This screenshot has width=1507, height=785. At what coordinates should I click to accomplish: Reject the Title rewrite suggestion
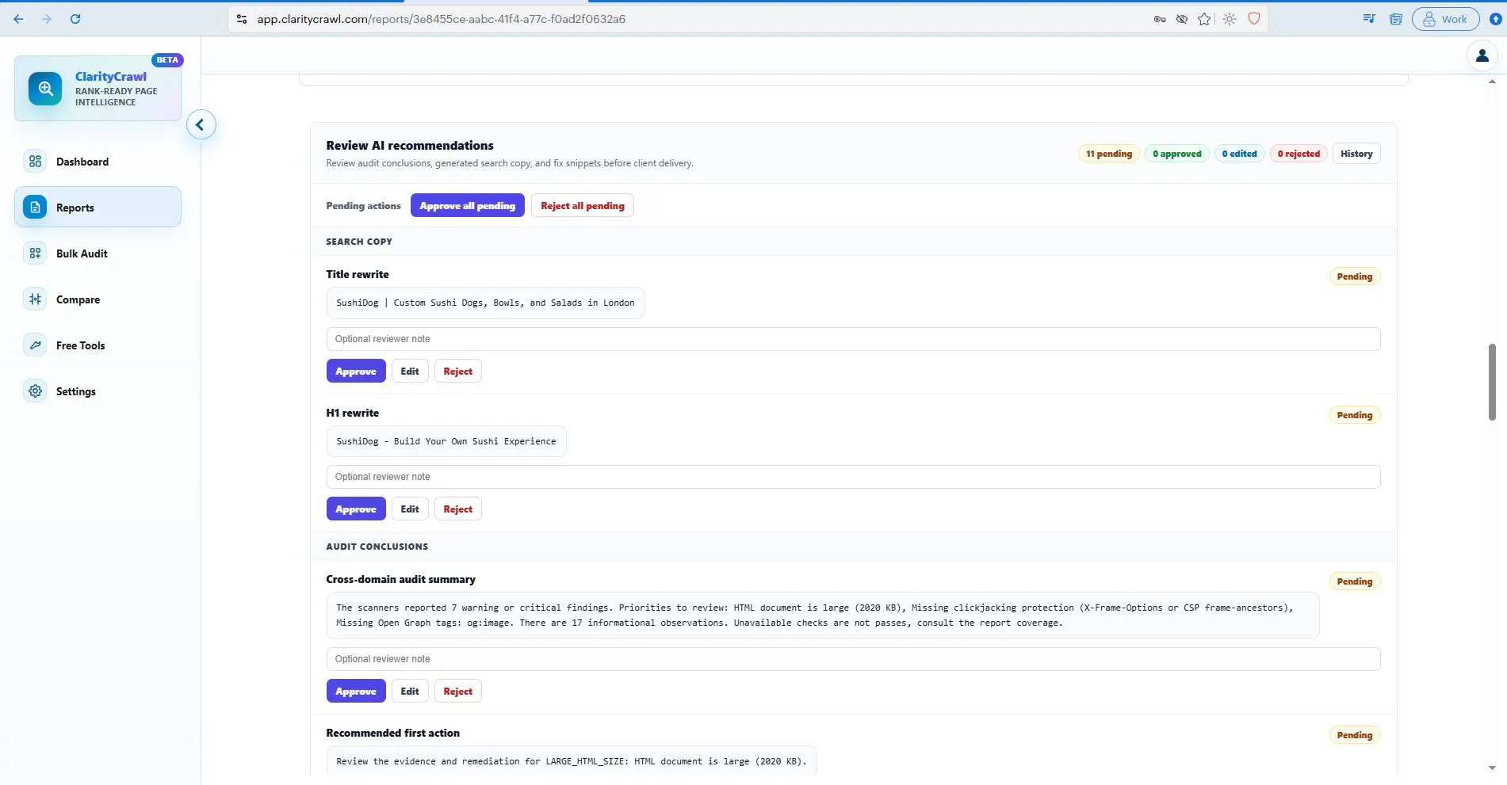pos(457,372)
